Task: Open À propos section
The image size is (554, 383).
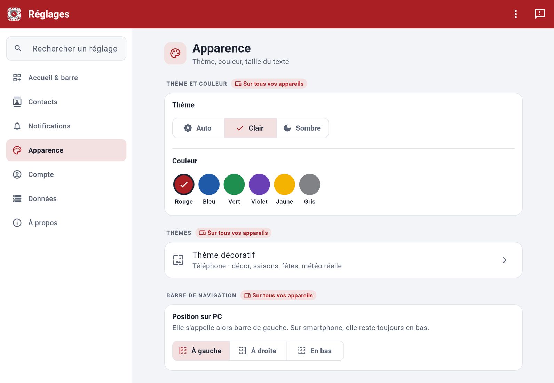Action: click(66, 223)
